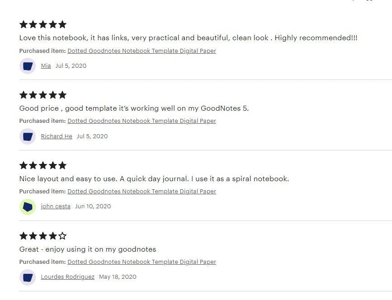
Task: Click Mia's blue profile avatar
Action: pyautogui.click(x=28, y=66)
